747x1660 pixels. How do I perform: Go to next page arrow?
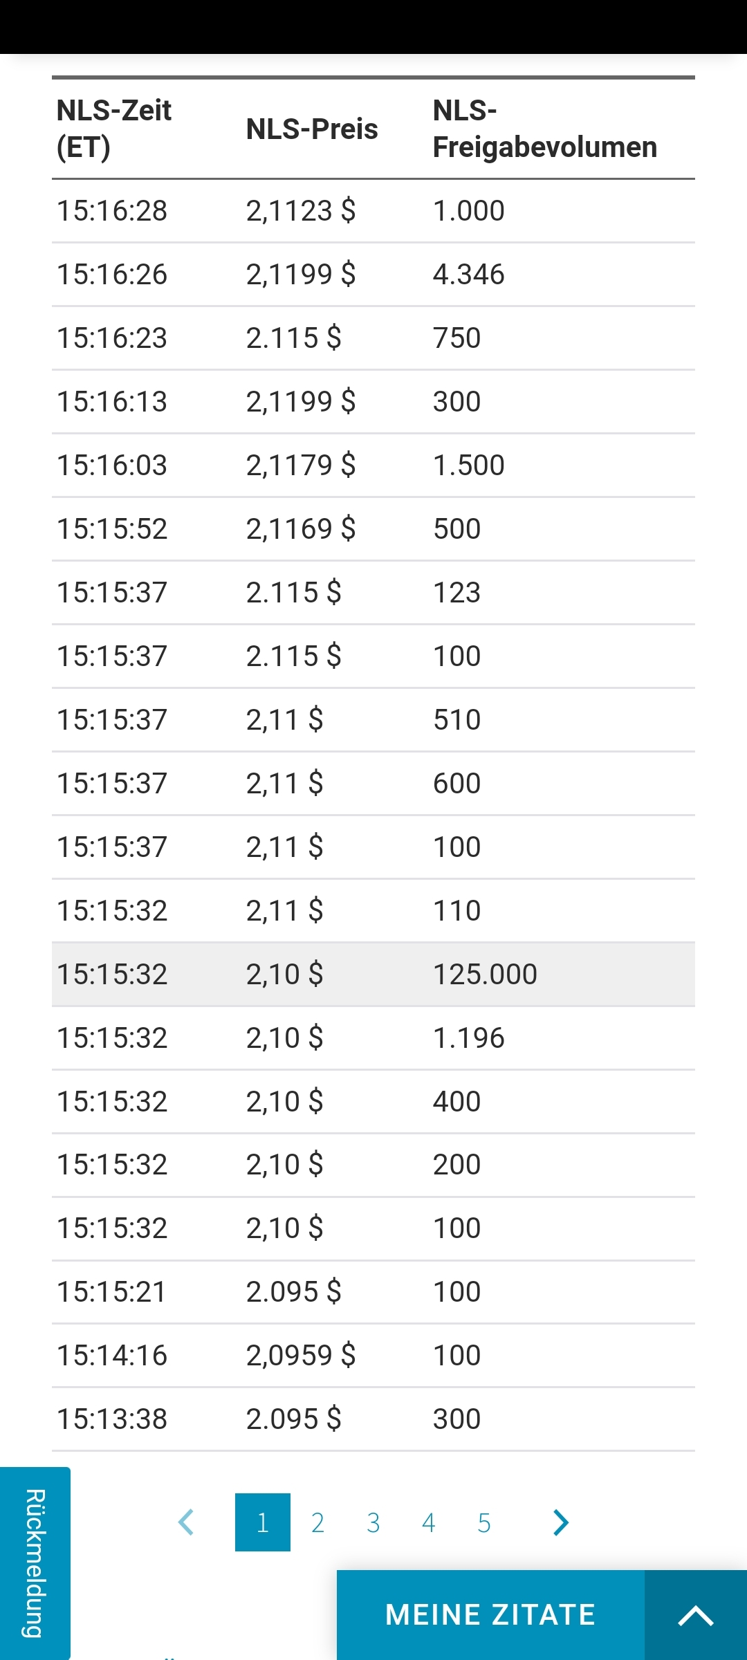pos(561,1522)
